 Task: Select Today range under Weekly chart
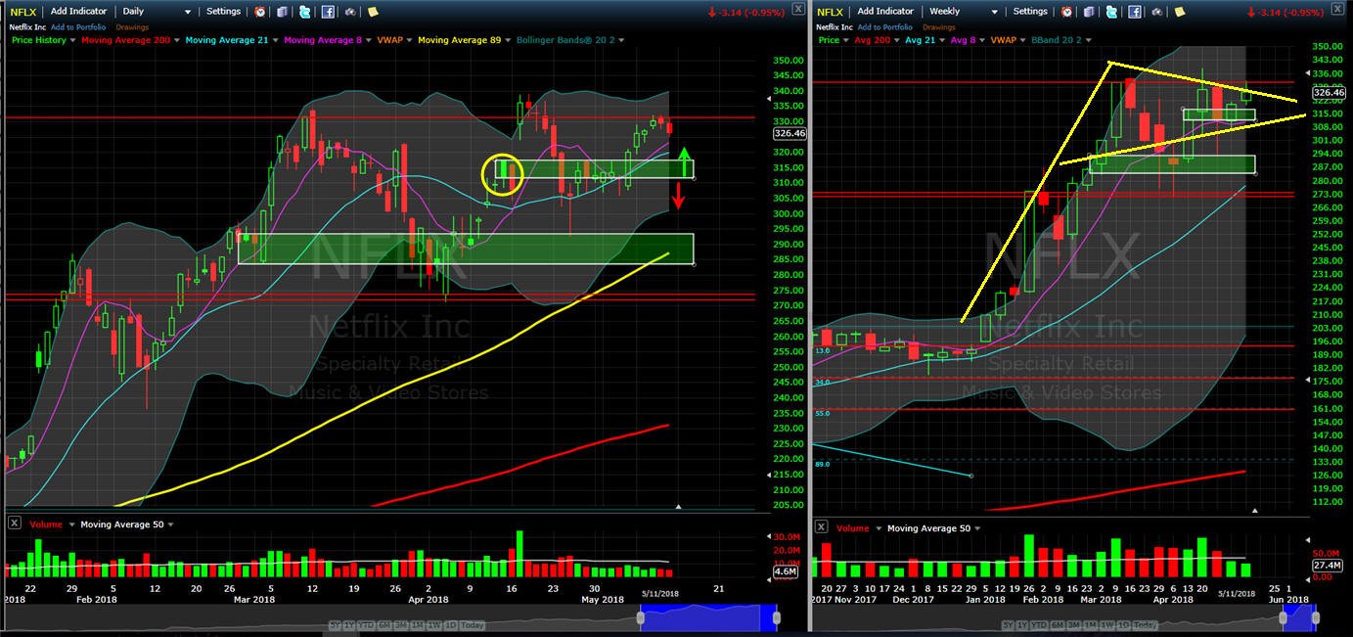[x=1145, y=625]
